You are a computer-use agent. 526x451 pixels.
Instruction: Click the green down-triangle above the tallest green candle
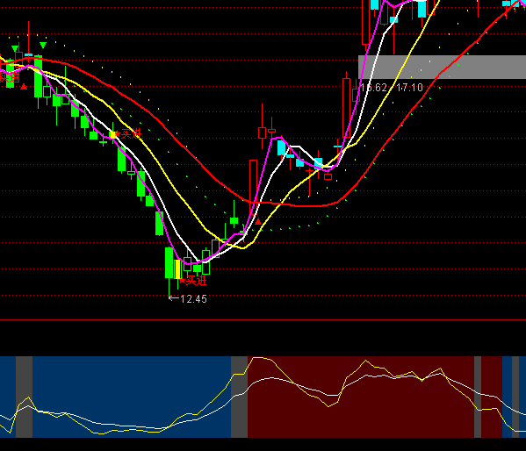(43, 45)
